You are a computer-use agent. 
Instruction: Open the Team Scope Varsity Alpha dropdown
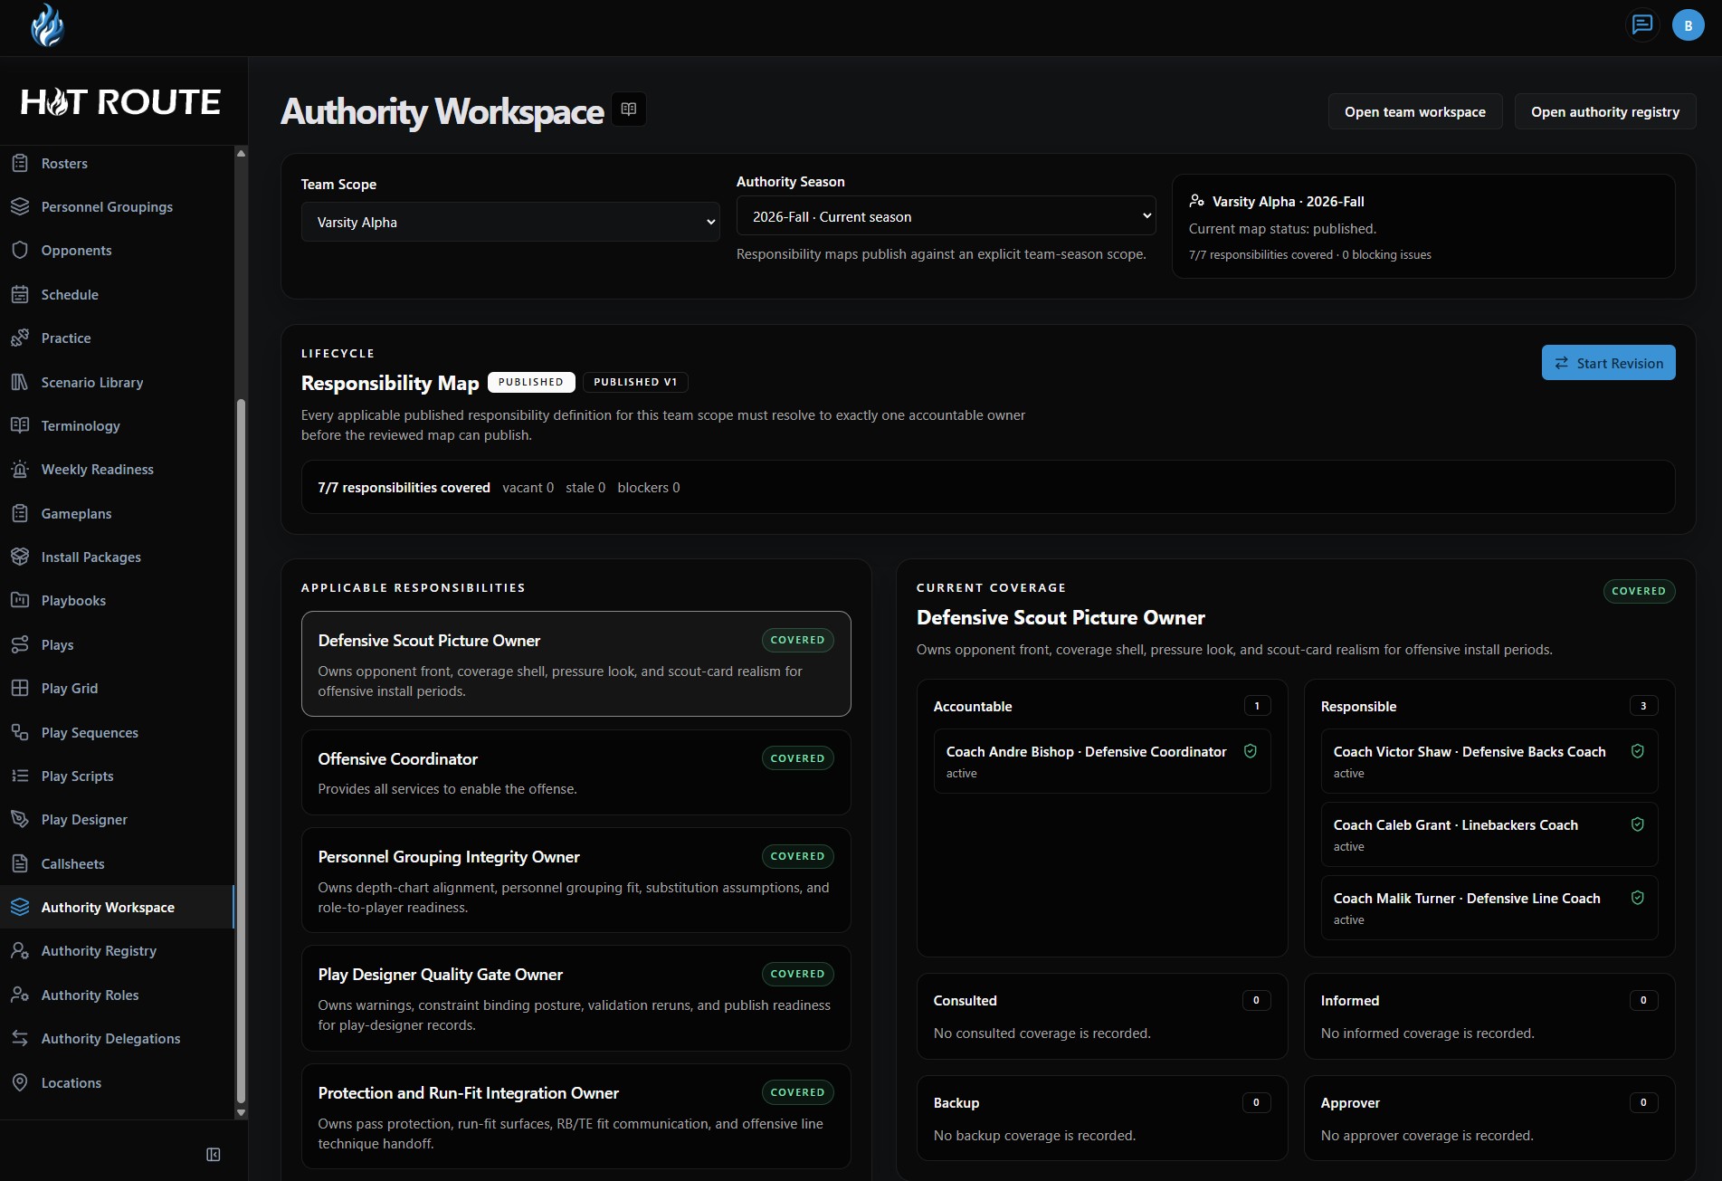[510, 222]
